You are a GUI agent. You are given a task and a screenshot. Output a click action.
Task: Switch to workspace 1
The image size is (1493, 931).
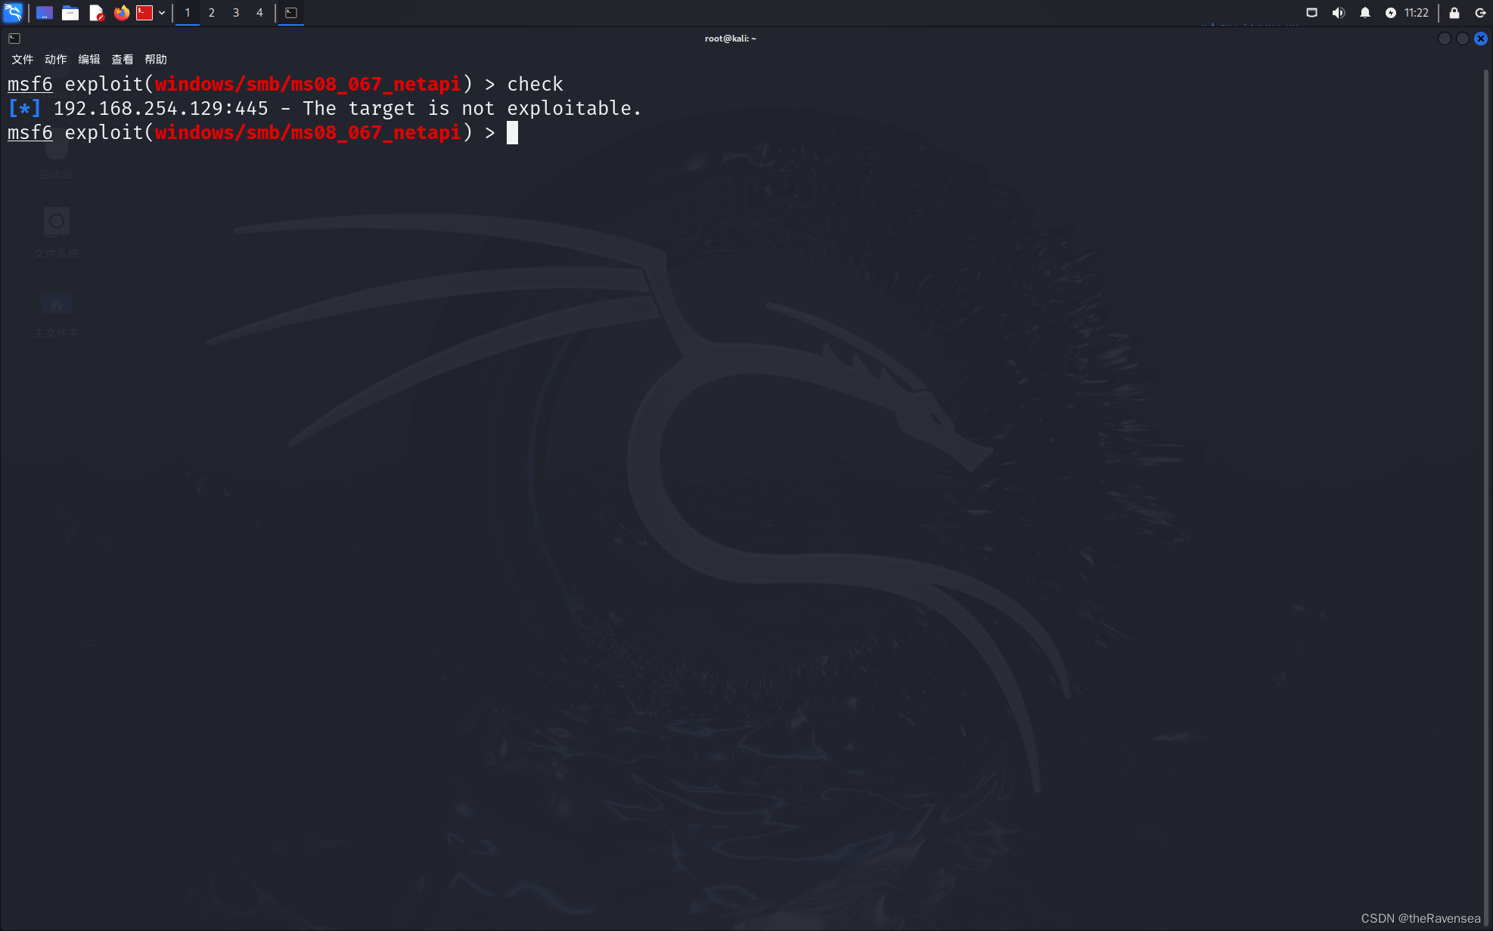coord(188,13)
